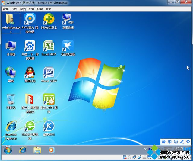Select the 360安全卫士 shortcut icon
The height and width of the screenshot is (161, 193).
coord(49,21)
